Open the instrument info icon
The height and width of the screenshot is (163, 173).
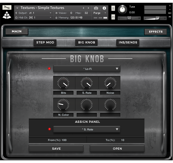pos(104,8)
